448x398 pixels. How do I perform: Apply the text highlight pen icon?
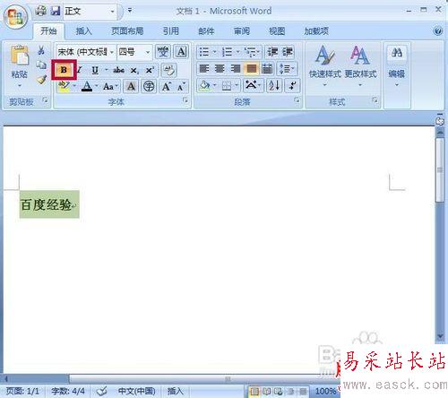pyautogui.click(x=64, y=87)
